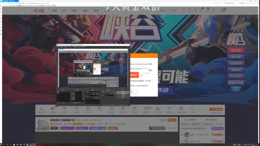Viewport: 260px width, 146px height.
Task: Open the more ellipsis icon in toolbar
Action: point(192,109)
